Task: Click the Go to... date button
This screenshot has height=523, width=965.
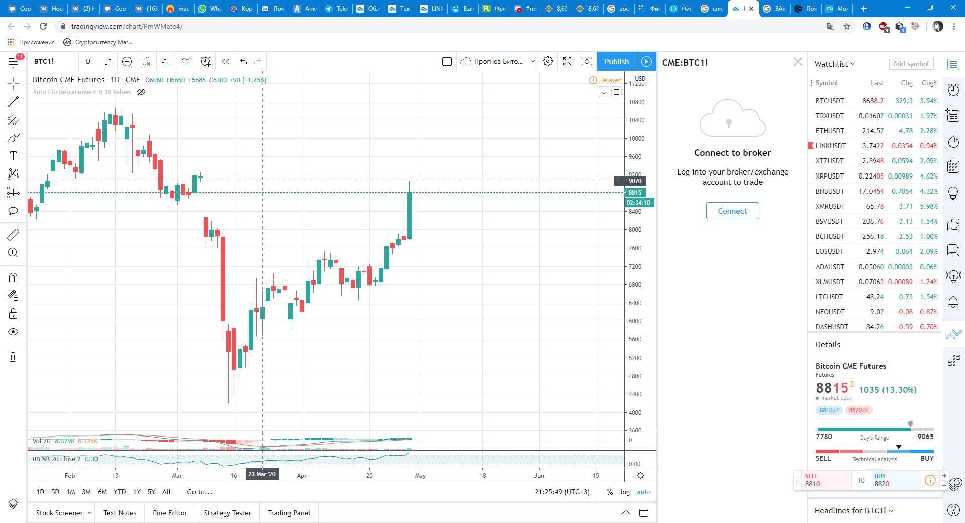Action: pos(200,492)
